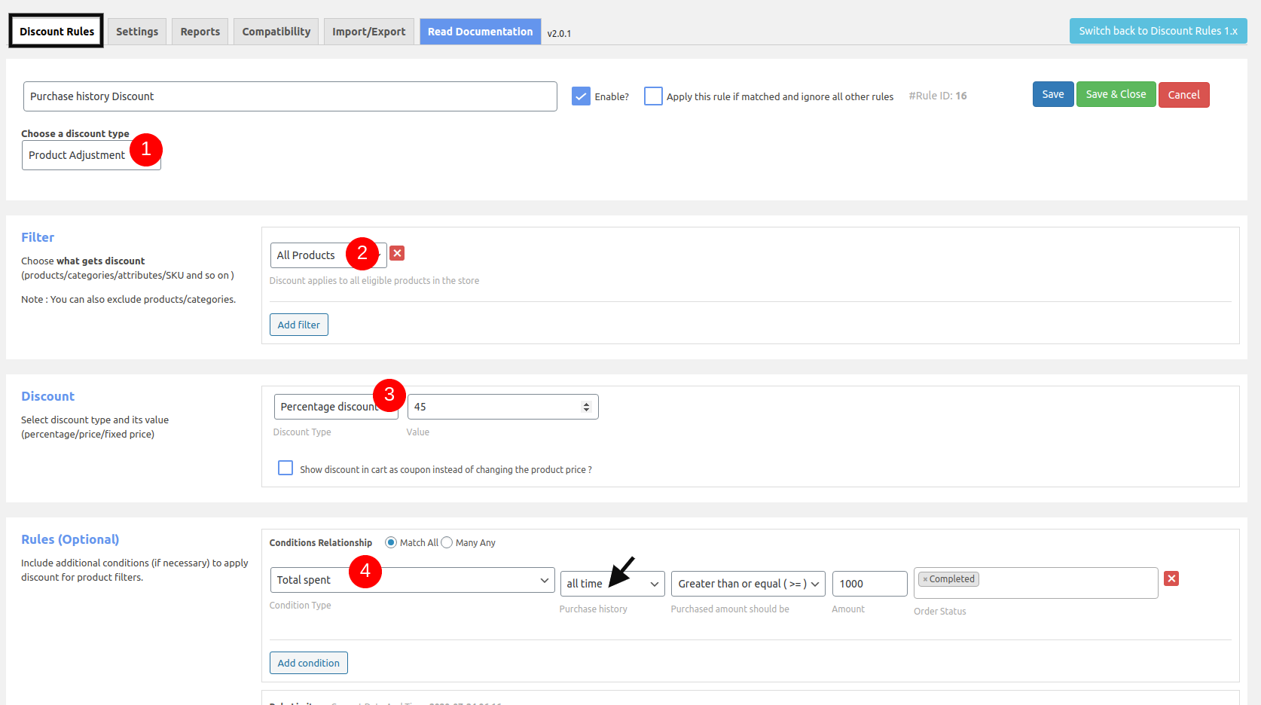Click the rule name field Purchase history Discount
The width and height of the screenshot is (1261, 705).
tap(290, 96)
